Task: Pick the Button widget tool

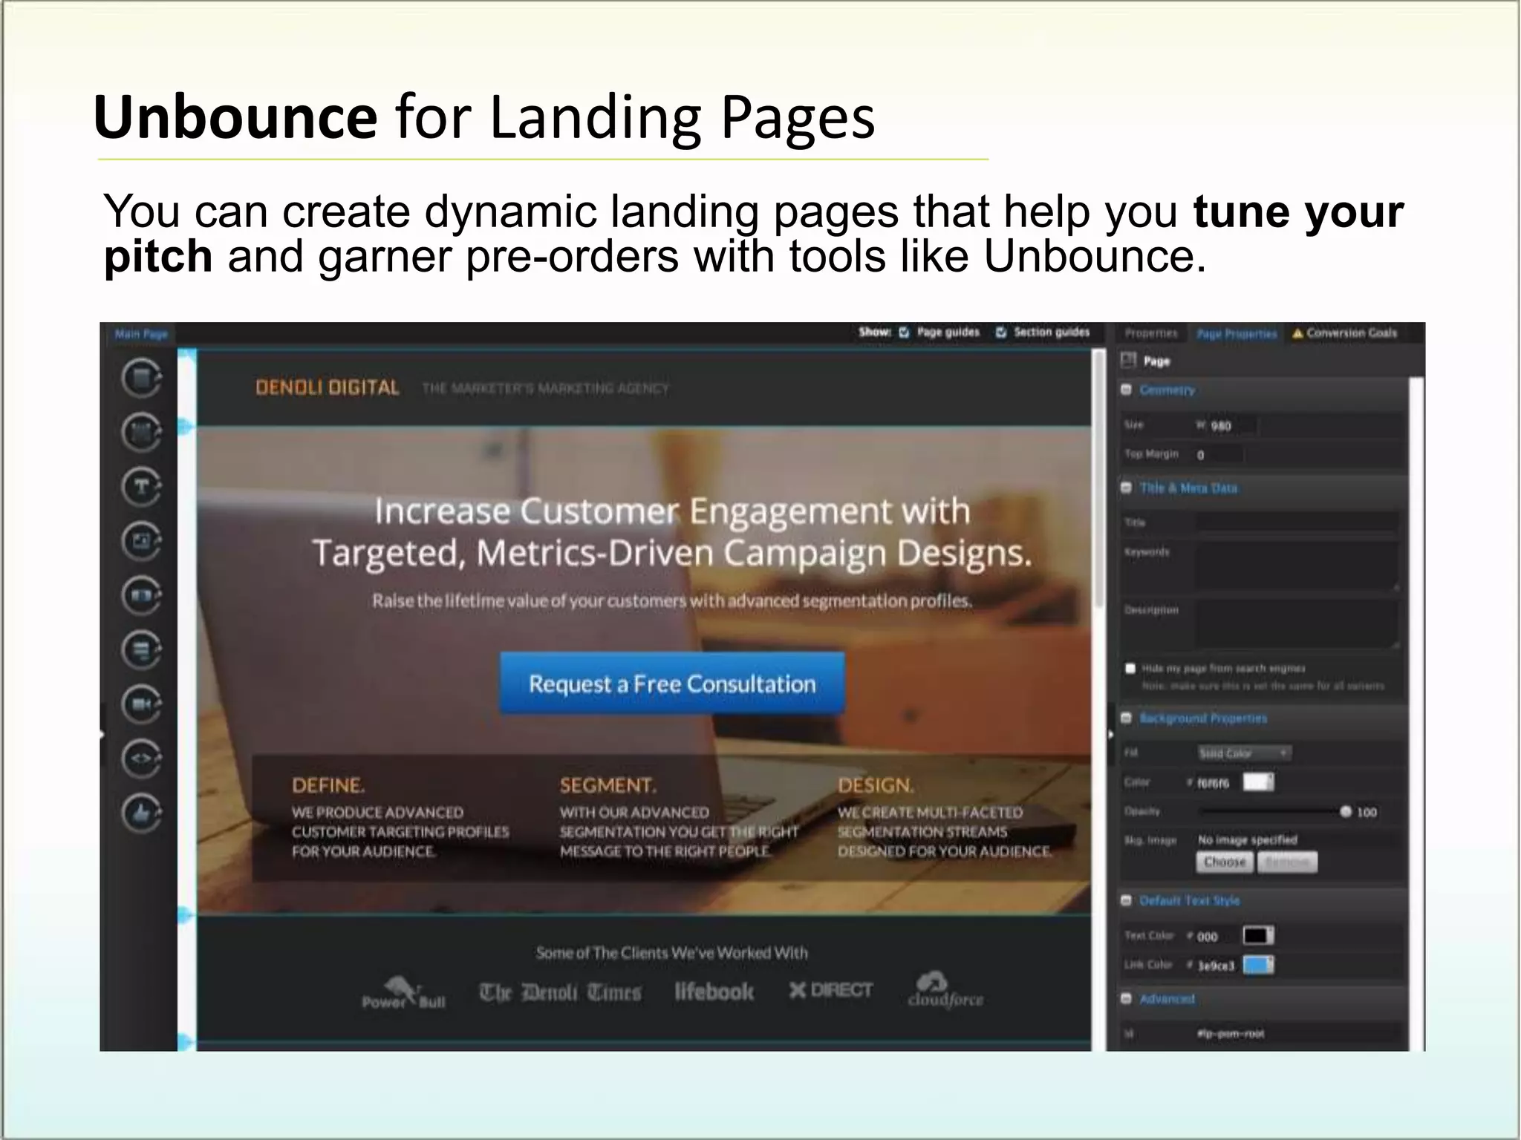Action: click(x=141, y=595)
